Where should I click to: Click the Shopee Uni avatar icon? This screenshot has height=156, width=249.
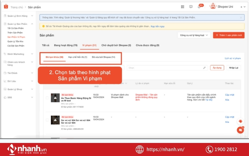point(213,7)
